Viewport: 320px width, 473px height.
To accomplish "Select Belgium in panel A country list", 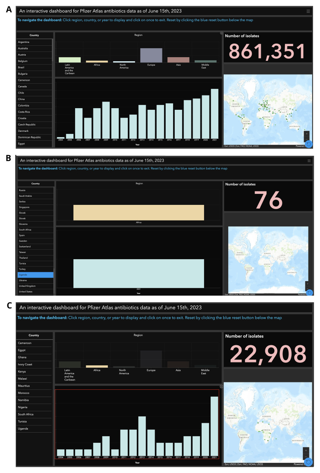I will tap(34, 61).
